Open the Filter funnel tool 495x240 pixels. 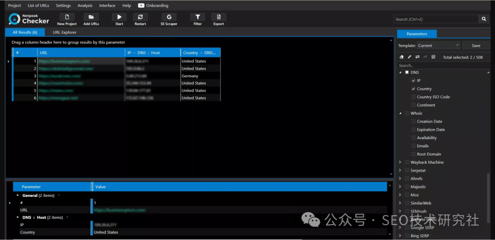pos(198,17)
